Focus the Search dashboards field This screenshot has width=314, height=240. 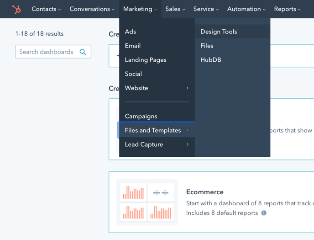coord(53,52)
